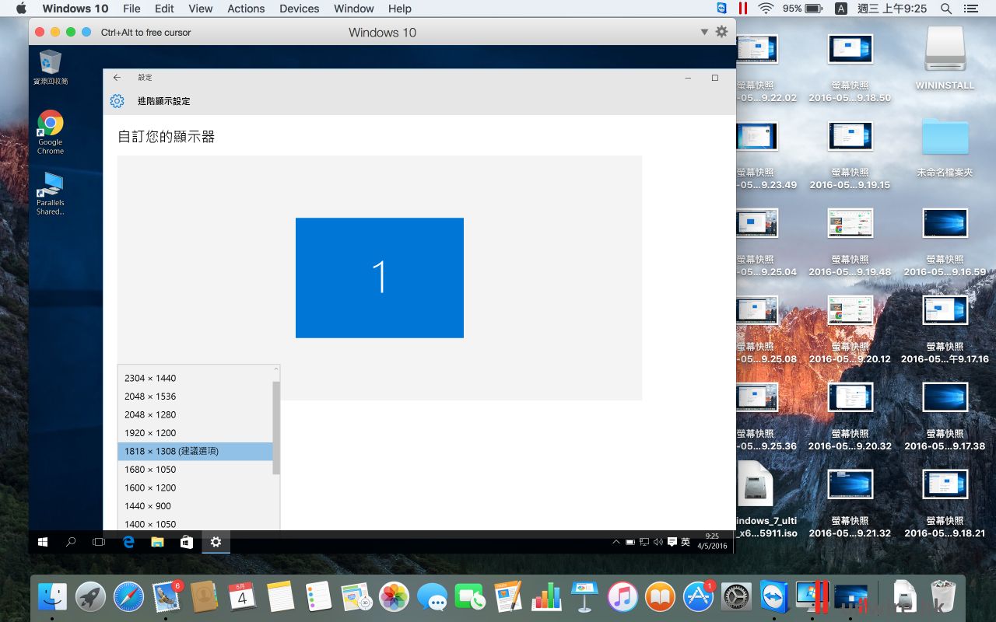Viewport: 996px width, 622px height.
Task: Click the Parallels VM settings gear icon
Action: 721,32
